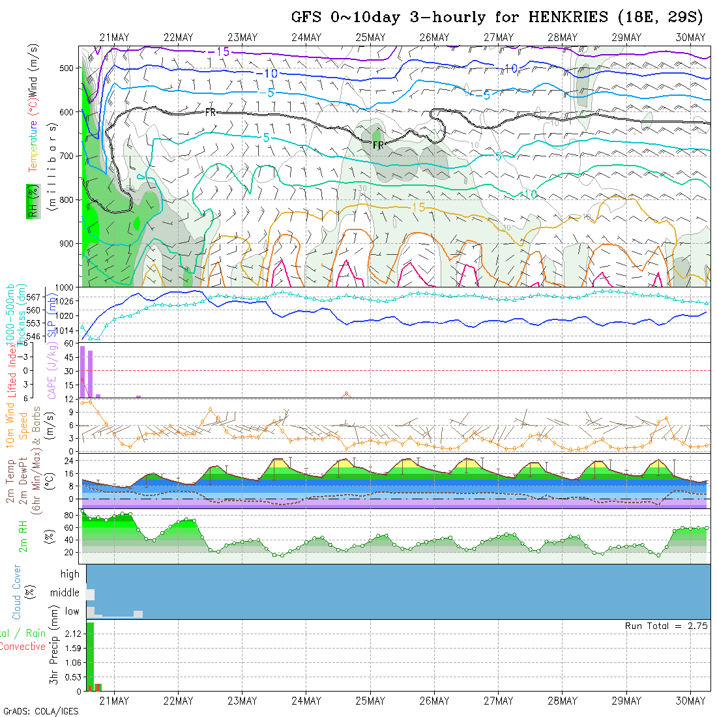This screenshot has width=717, height=717.
Task: Click the purple '-15' temperature contour label
Action: pos(218,51)
